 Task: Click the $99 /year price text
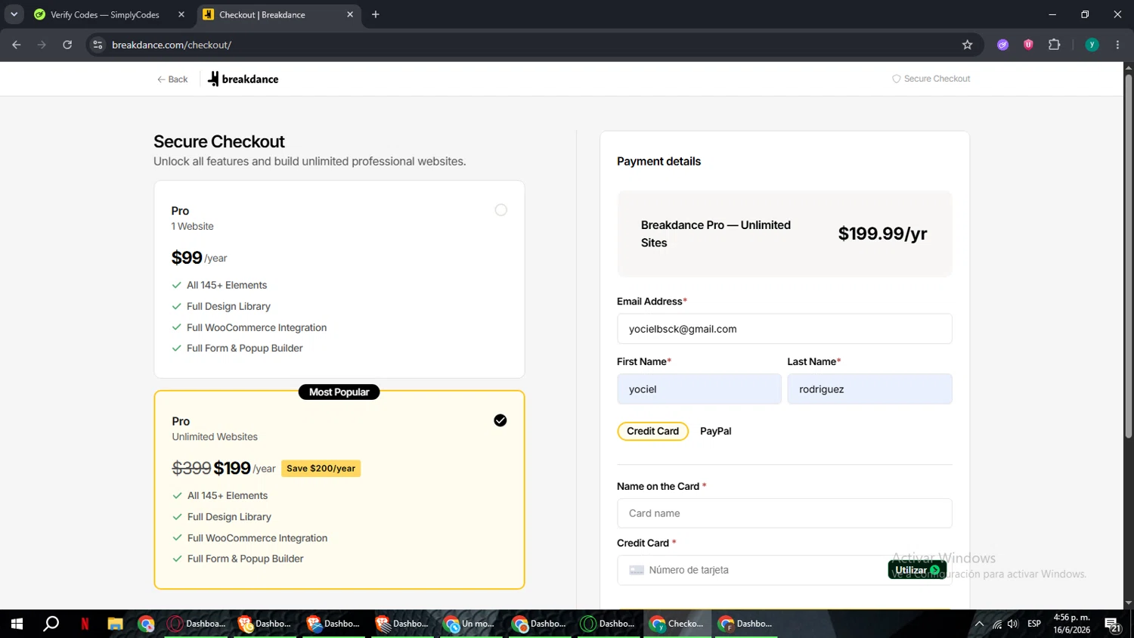click(199, 258)
